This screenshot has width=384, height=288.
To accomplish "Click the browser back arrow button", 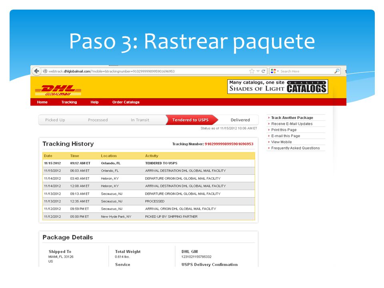I will click(36, 71).
